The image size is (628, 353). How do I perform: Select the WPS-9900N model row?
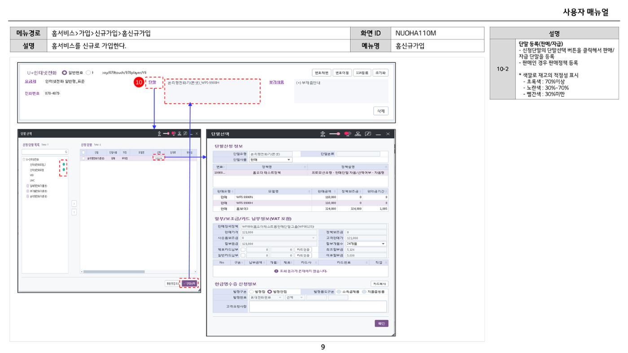pyautogui.click(x=301, y=197)
